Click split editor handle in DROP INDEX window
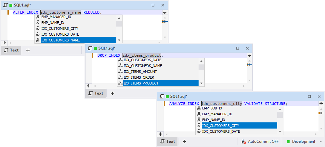The width and height of the screenshot is (325, 147). point(249,55)
